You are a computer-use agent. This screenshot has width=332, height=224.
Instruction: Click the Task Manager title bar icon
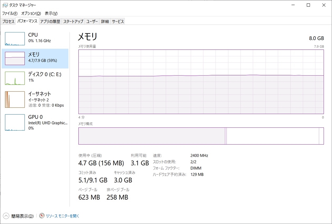(5, 5)
